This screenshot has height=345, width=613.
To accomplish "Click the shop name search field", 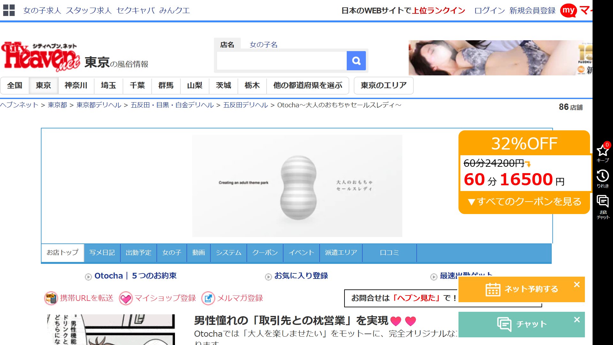I will click(x=282, y=61).
